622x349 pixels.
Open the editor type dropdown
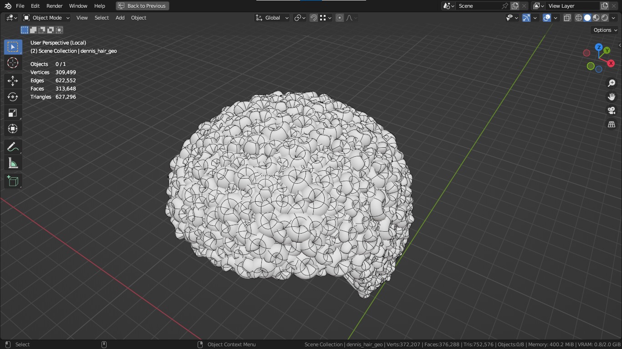[x=11, y=18]
